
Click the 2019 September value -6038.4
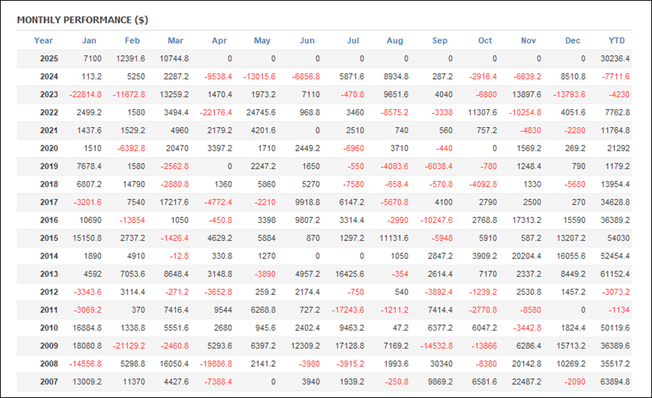[x=438, y=166]
